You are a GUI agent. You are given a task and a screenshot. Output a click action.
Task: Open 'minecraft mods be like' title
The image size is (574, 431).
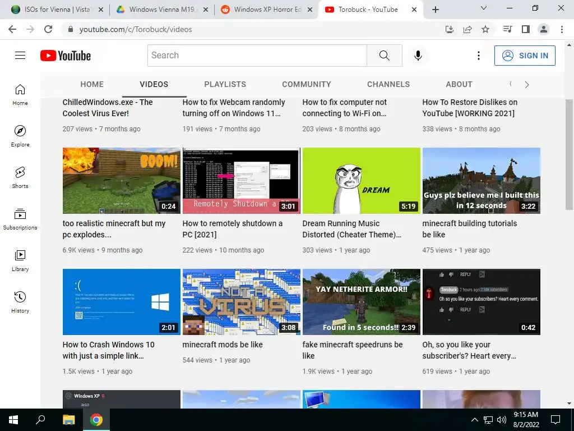223,345
